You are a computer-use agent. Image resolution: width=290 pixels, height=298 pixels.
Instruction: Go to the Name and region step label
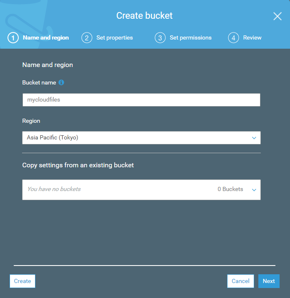click(x=46, y=38)
